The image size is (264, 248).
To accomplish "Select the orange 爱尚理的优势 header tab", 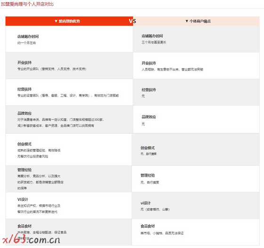I will (69, 21).
